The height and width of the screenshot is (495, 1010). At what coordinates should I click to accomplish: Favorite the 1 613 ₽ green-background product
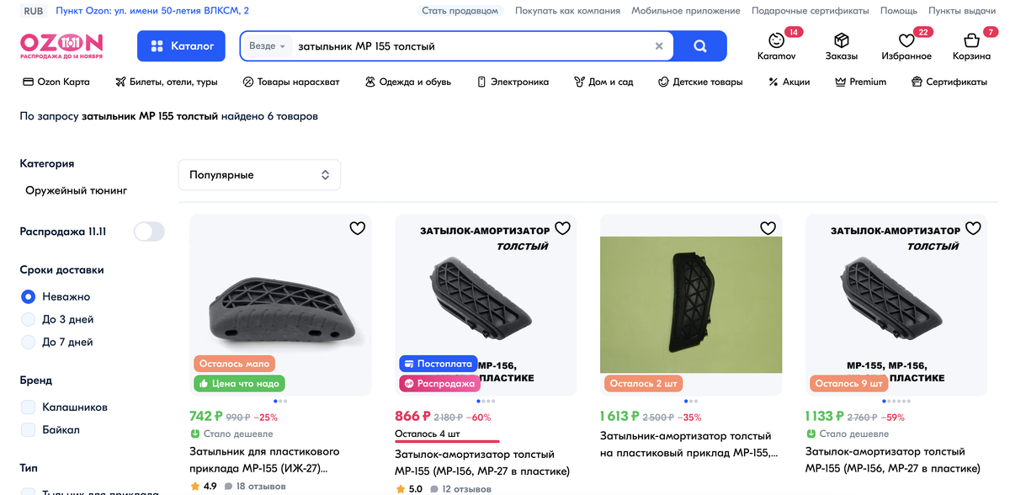[768, 228]
